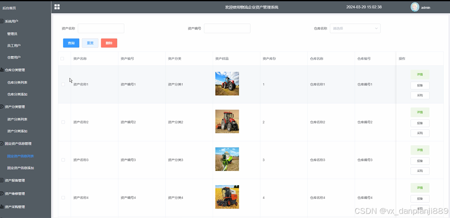Click the 资产名称 search input field

101,28
